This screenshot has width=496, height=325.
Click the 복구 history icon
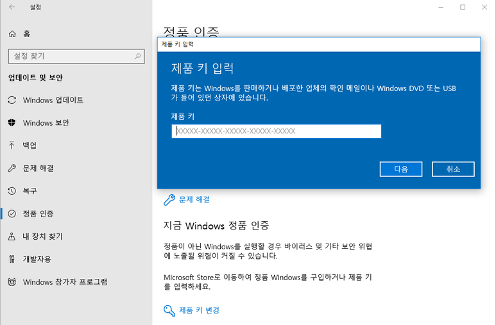coord(12,191)
